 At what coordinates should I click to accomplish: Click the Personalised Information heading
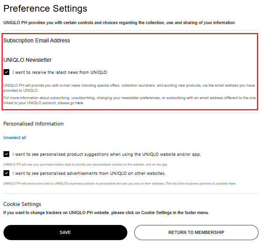tap(33, 124)
